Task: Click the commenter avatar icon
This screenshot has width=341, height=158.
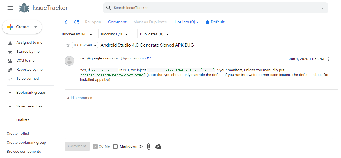Action: click(69, 61)
